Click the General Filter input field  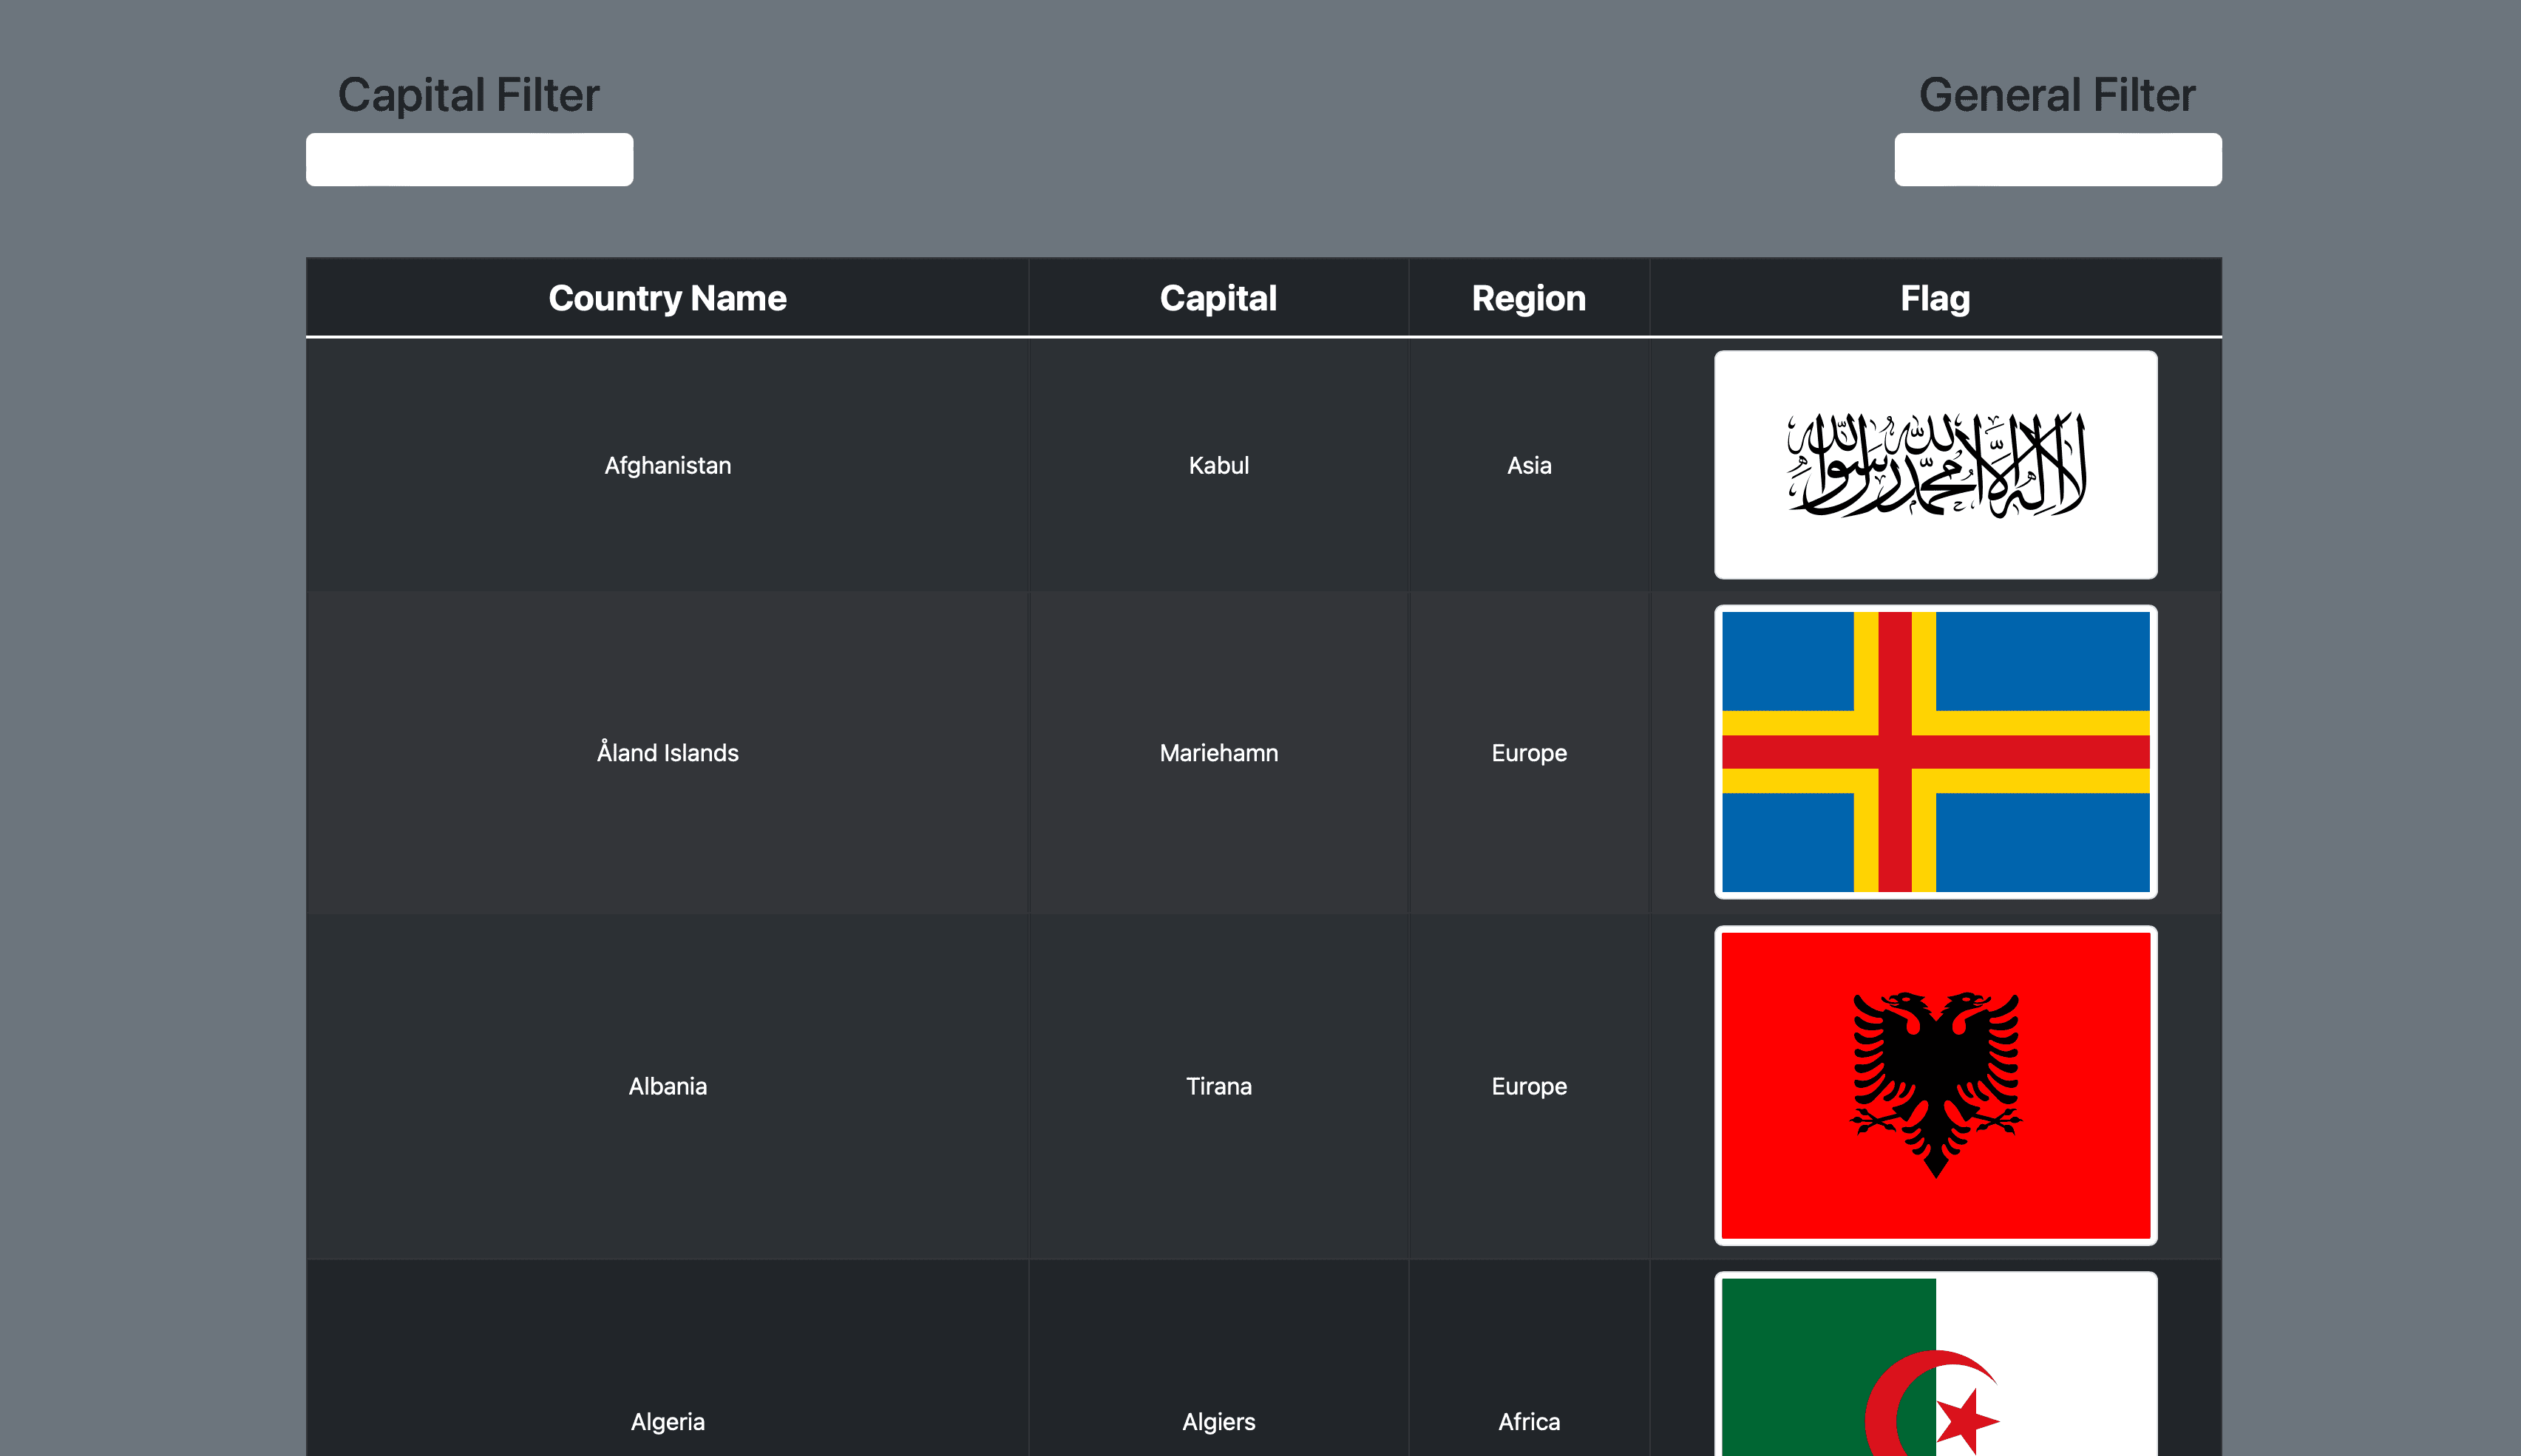2057,158
